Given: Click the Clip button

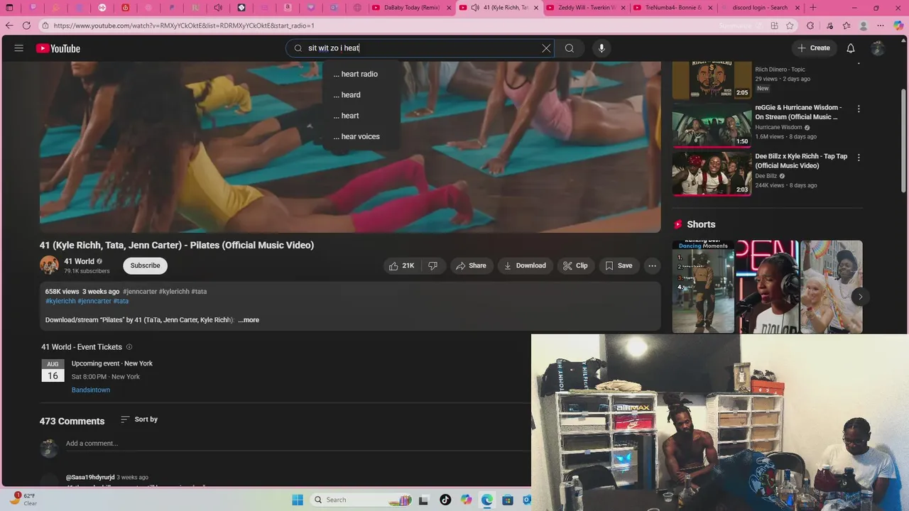Looking at the screenshot, I should coord(575,265).
